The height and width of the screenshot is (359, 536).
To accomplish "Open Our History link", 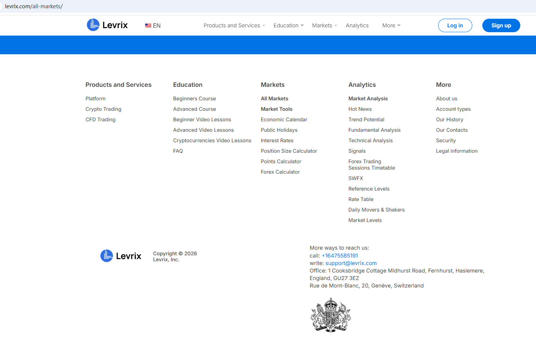I will point(450,119).
